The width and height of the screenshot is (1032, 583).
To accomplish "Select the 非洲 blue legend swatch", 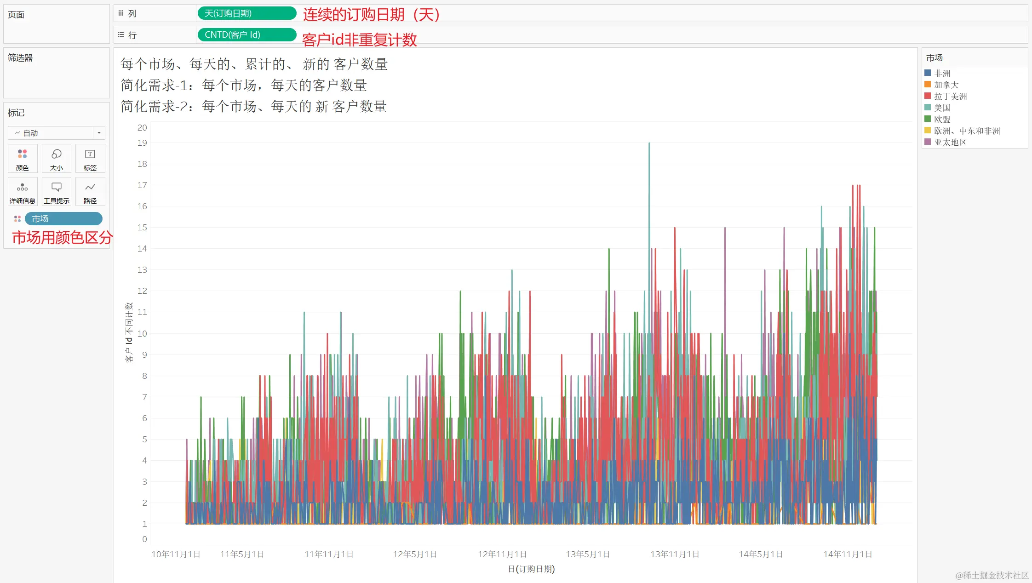I will tap(928, 73).
